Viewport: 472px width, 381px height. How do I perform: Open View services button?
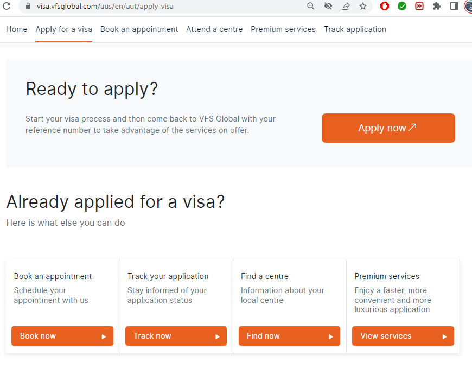[x=403, y=336]
